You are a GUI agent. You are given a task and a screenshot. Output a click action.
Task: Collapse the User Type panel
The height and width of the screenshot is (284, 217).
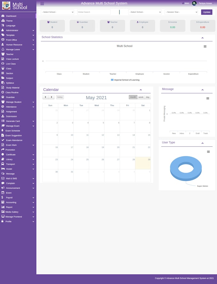(203, 143)
